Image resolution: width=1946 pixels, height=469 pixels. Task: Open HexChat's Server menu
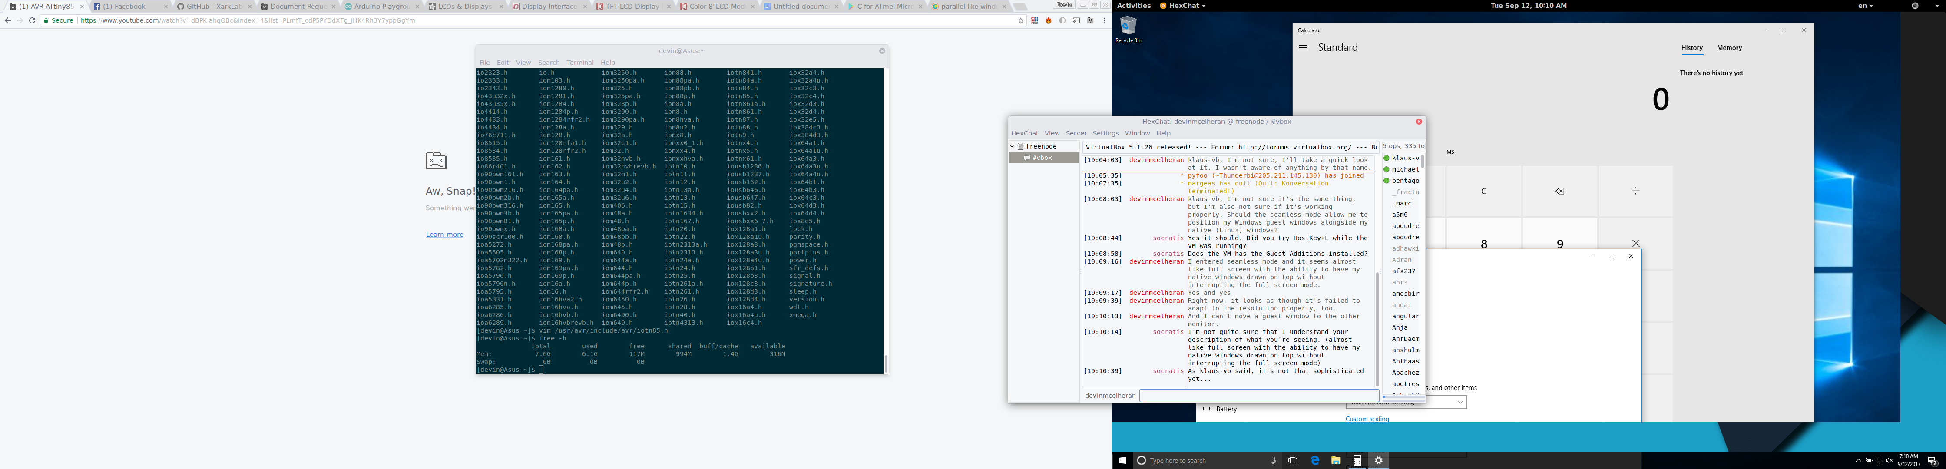tap(1076, 133)
